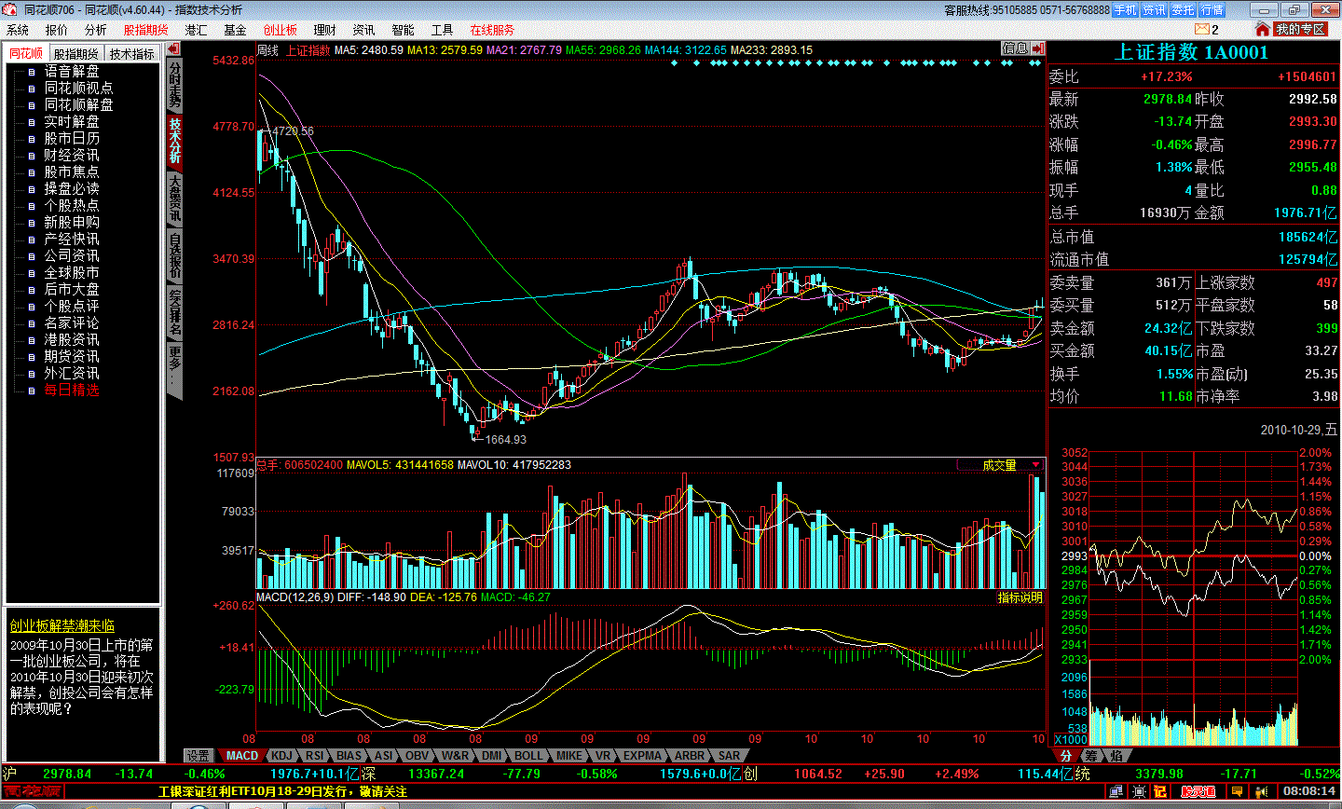This screenshot has height=809, width=1342.
Task: Open the 成交量 volume dropdown
Action: click(x=1001, y=465)
